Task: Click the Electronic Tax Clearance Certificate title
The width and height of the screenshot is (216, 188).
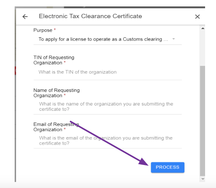Action: pos(90,16)
